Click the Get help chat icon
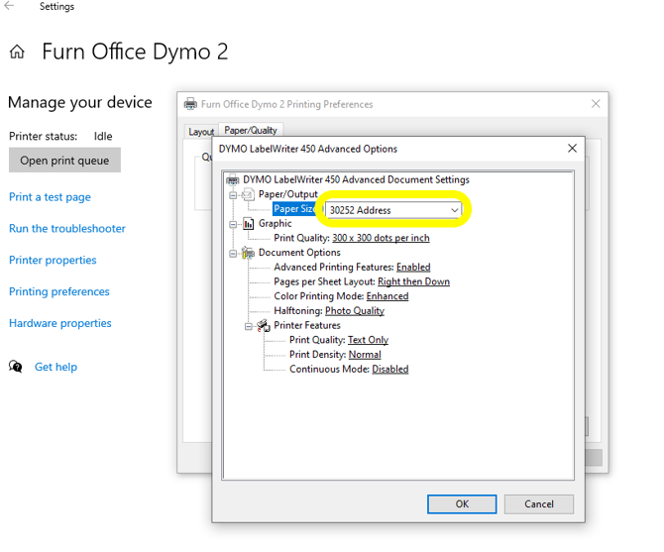The image size is (664, 552). (x=16, y=367)
